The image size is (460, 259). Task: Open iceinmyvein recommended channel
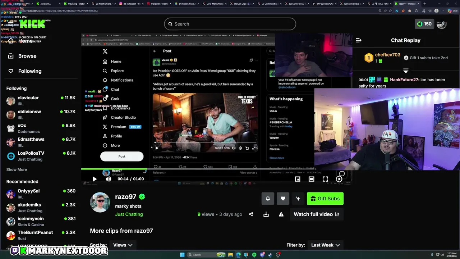(41, 222)
